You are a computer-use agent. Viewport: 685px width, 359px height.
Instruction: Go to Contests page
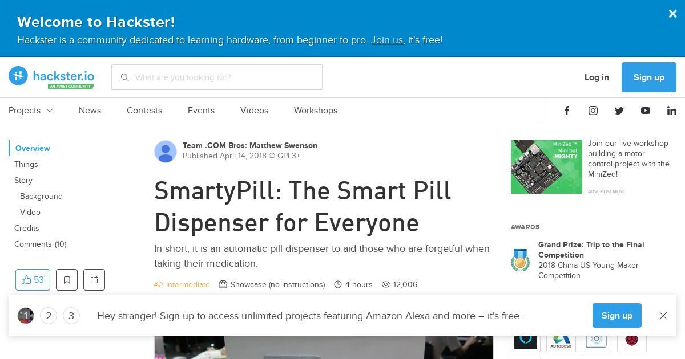pos(144,111)
